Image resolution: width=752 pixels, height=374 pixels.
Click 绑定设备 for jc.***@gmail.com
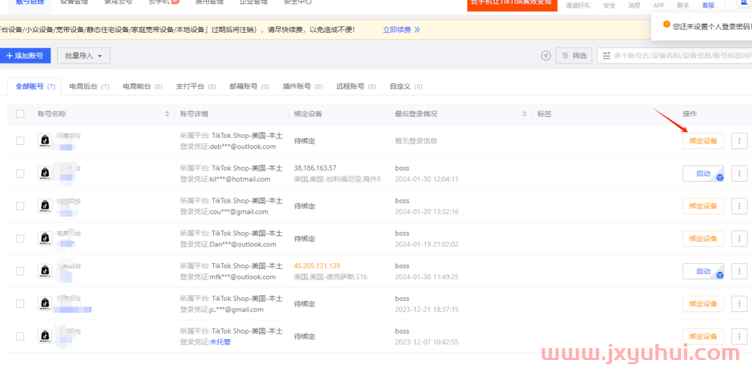pyautogui.click(x=703, y=304)
